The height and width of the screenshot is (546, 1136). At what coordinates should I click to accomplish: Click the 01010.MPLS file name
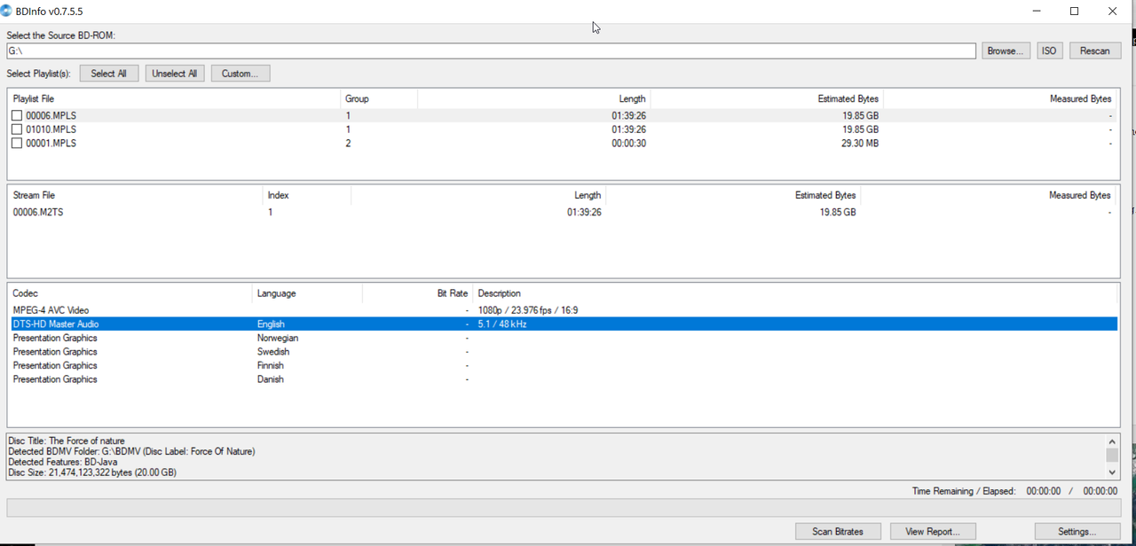pyautogui.click(x=51, y=129)
